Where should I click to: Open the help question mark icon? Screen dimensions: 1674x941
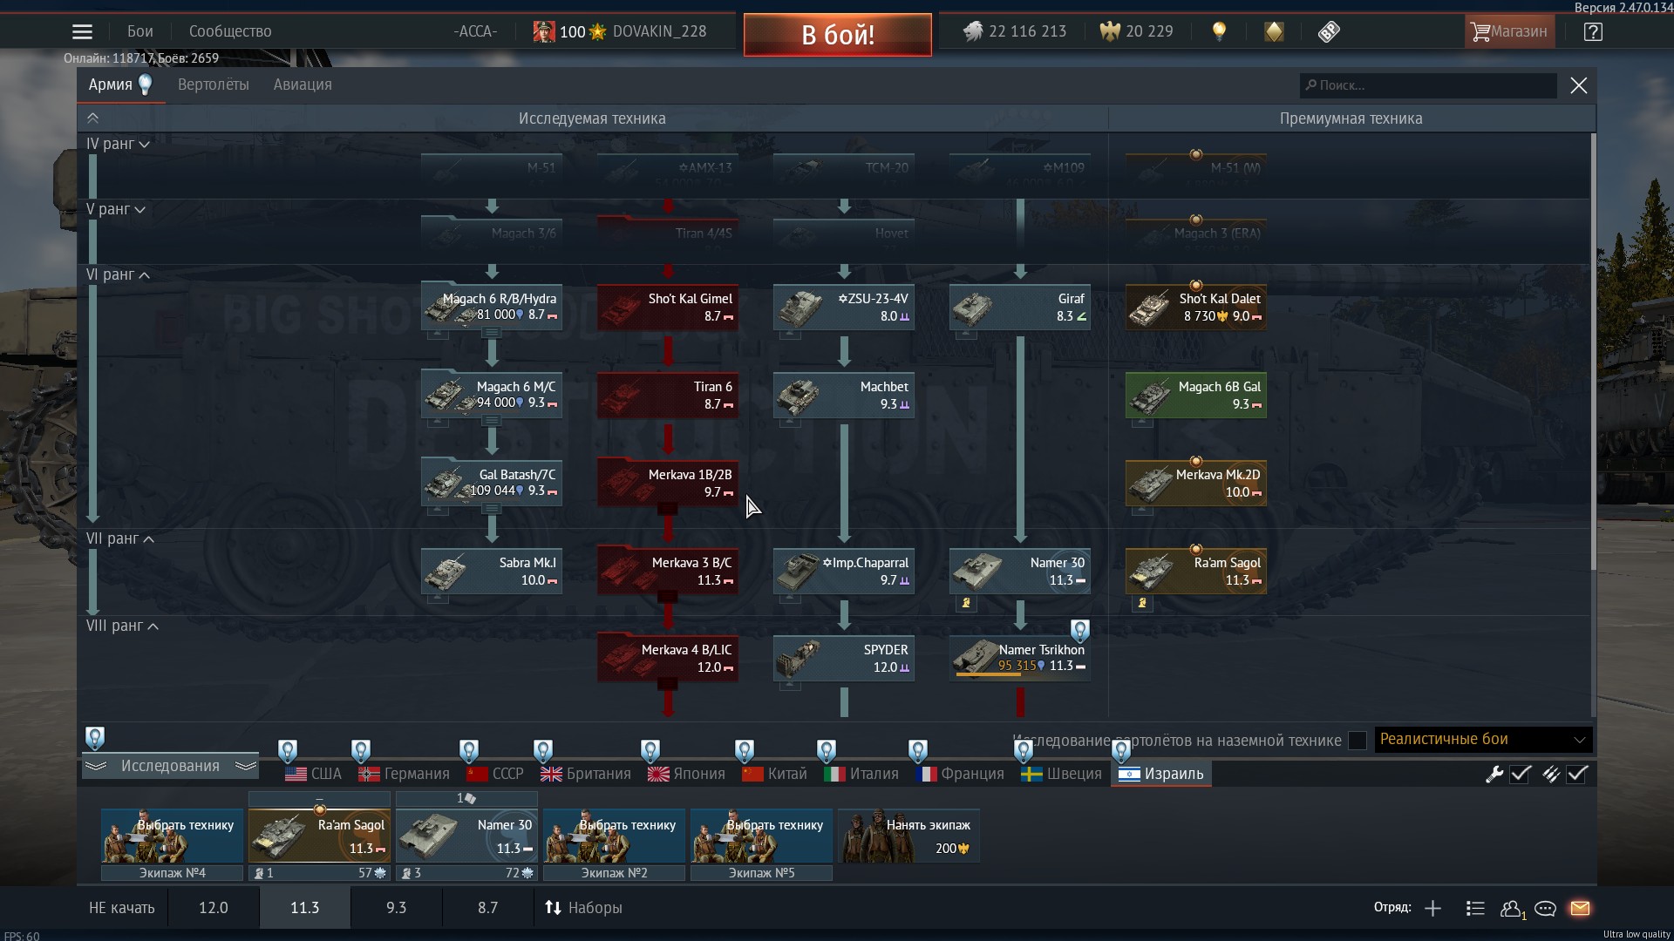coord(1593,32)
